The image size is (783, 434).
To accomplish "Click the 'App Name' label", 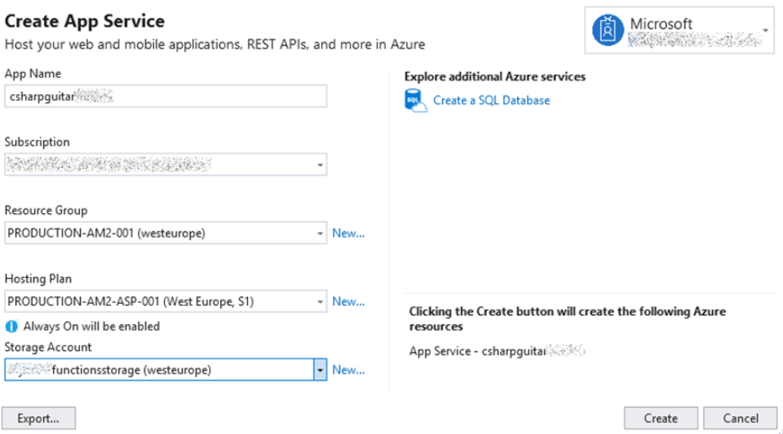I will 33,74.
